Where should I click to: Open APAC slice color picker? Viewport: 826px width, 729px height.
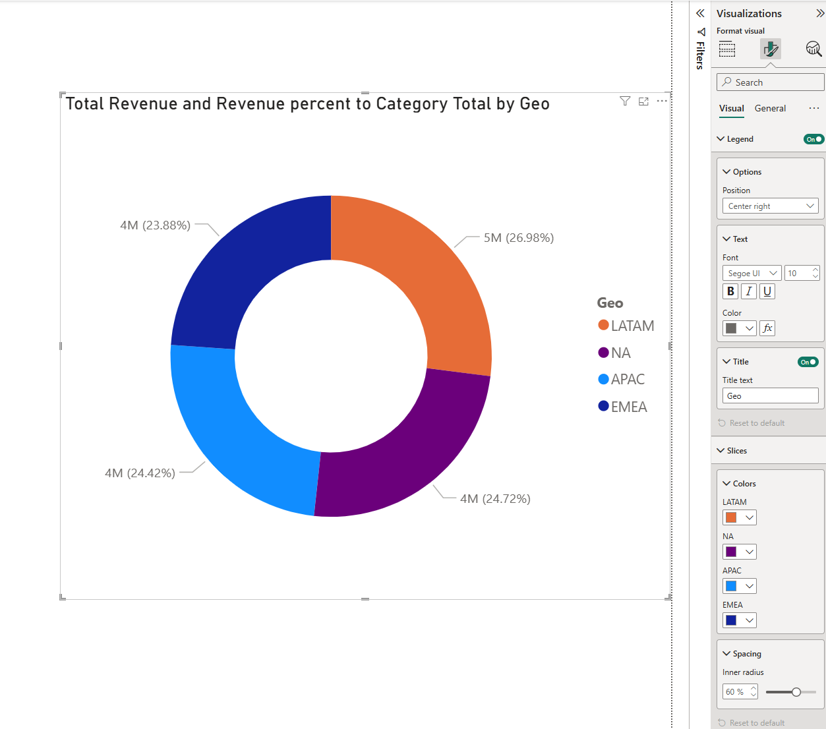pyautogui.click(x=740, y=586)
